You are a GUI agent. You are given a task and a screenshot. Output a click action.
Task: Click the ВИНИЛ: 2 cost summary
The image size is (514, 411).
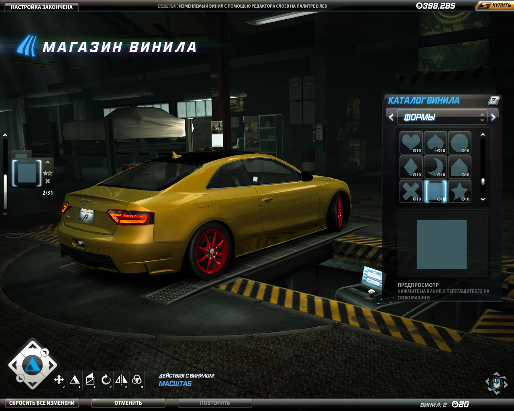445,404
